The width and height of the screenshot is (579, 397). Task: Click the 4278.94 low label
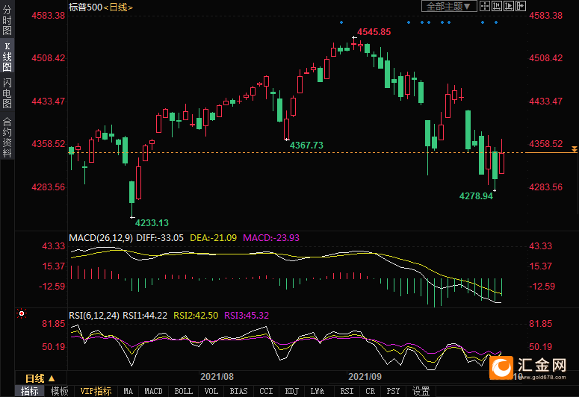[x=476, y=196]
